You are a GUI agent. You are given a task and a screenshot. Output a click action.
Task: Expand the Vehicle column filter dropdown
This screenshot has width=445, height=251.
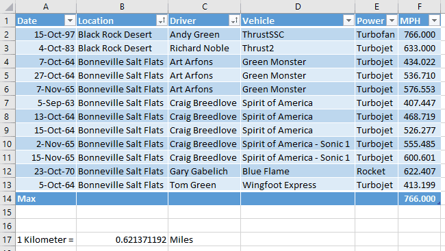(348, 21)
